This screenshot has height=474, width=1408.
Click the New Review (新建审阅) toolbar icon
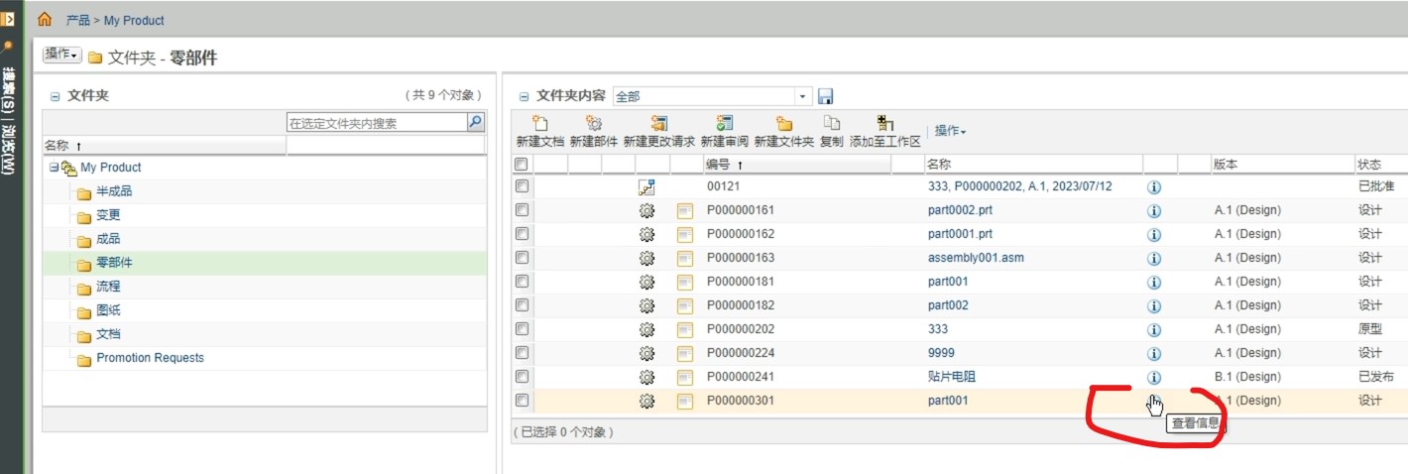725,124
